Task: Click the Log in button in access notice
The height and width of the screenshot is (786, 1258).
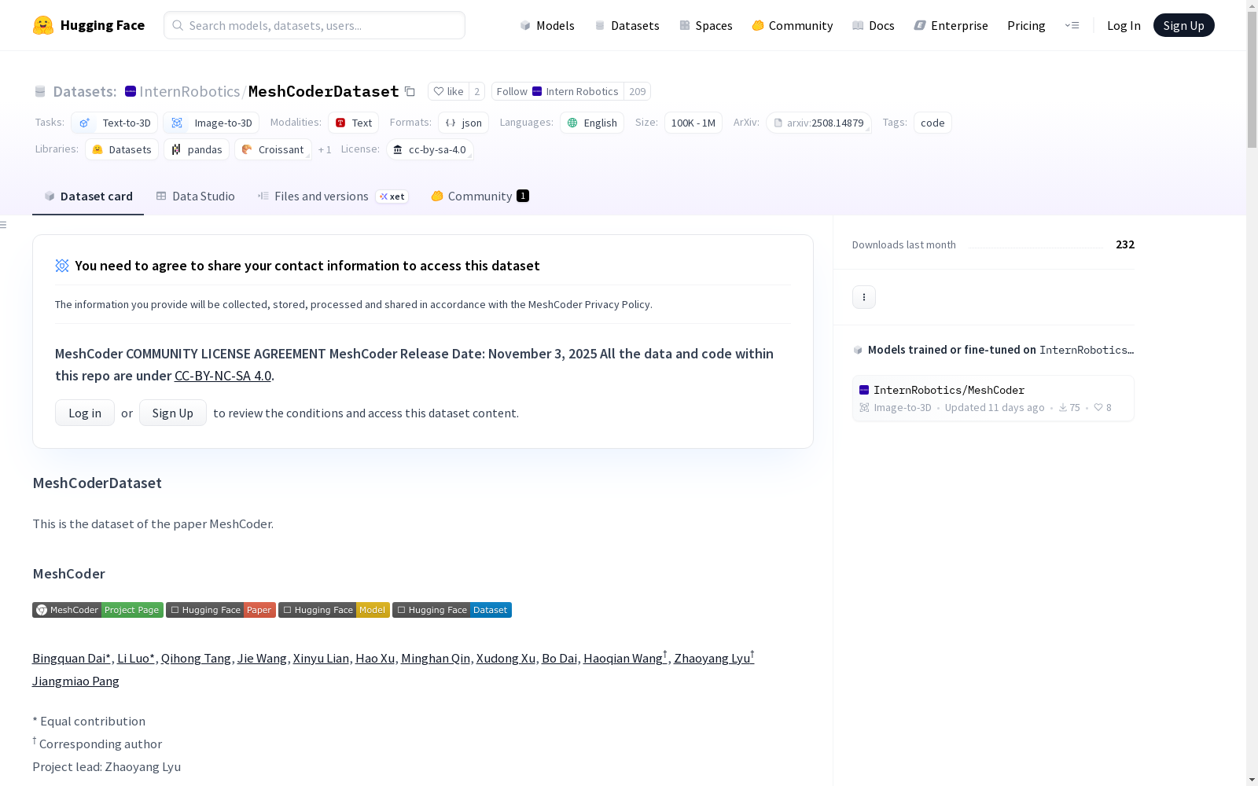Action: (x=85, y=413)
